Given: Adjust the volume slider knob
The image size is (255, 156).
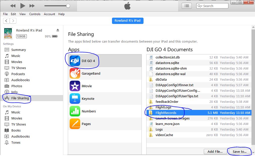Looking at the screenshot, I should coord(68,6).
